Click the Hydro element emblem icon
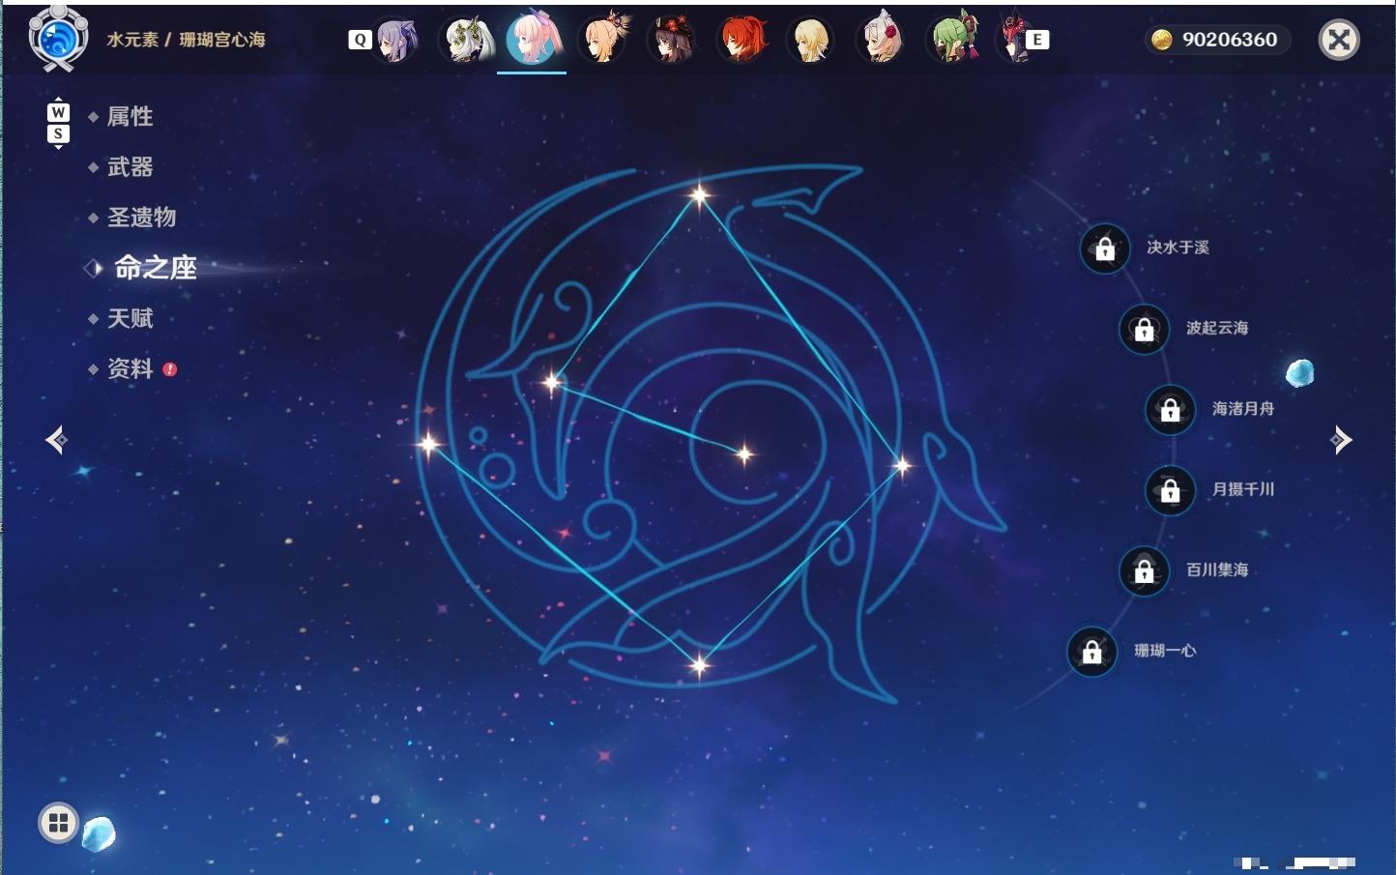1396x875 pixels. pos(58,39)
